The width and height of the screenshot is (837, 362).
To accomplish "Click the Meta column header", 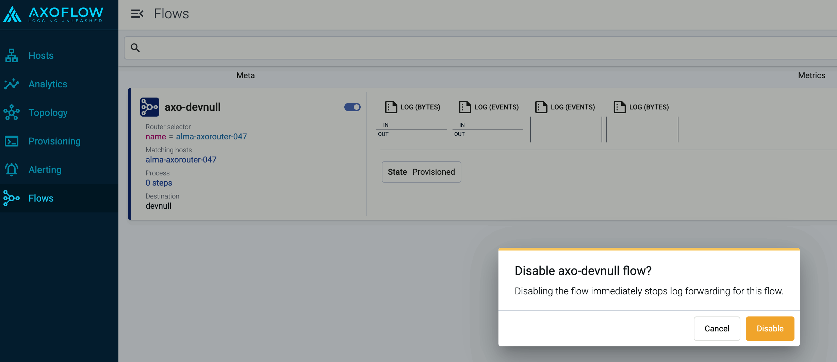I will pyautogui.click(x=246, y=75).
